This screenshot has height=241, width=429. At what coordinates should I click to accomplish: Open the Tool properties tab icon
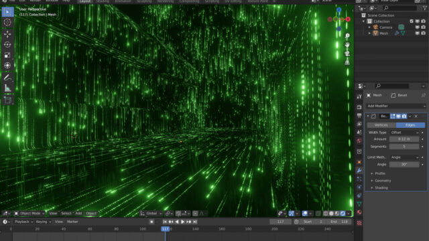coord(359,96)
